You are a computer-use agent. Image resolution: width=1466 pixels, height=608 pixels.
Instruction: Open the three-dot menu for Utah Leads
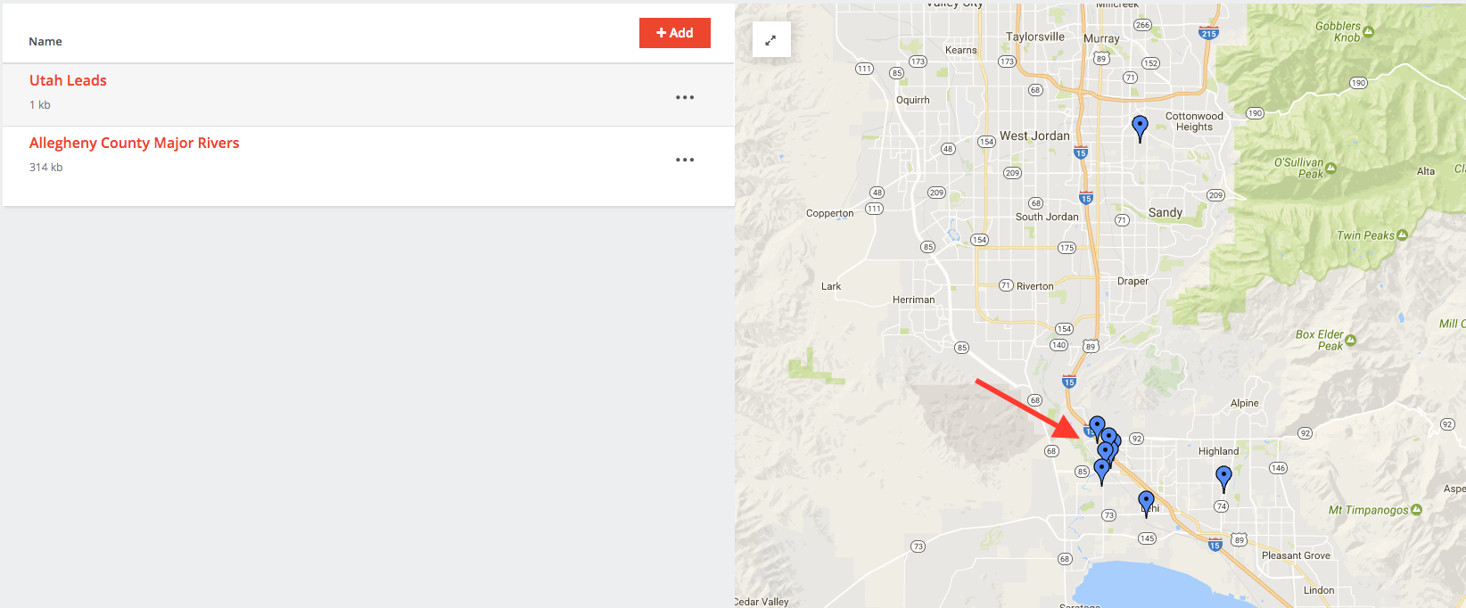pos(685,97)
